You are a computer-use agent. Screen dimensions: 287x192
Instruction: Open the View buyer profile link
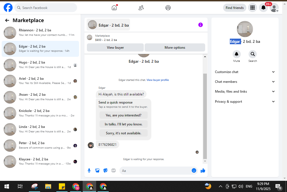[x=158, y=80]
